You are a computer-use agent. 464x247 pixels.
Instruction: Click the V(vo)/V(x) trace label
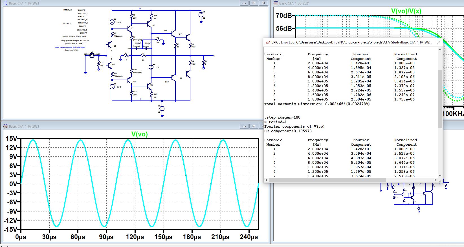pyautogui.click(x=406, y=11)
